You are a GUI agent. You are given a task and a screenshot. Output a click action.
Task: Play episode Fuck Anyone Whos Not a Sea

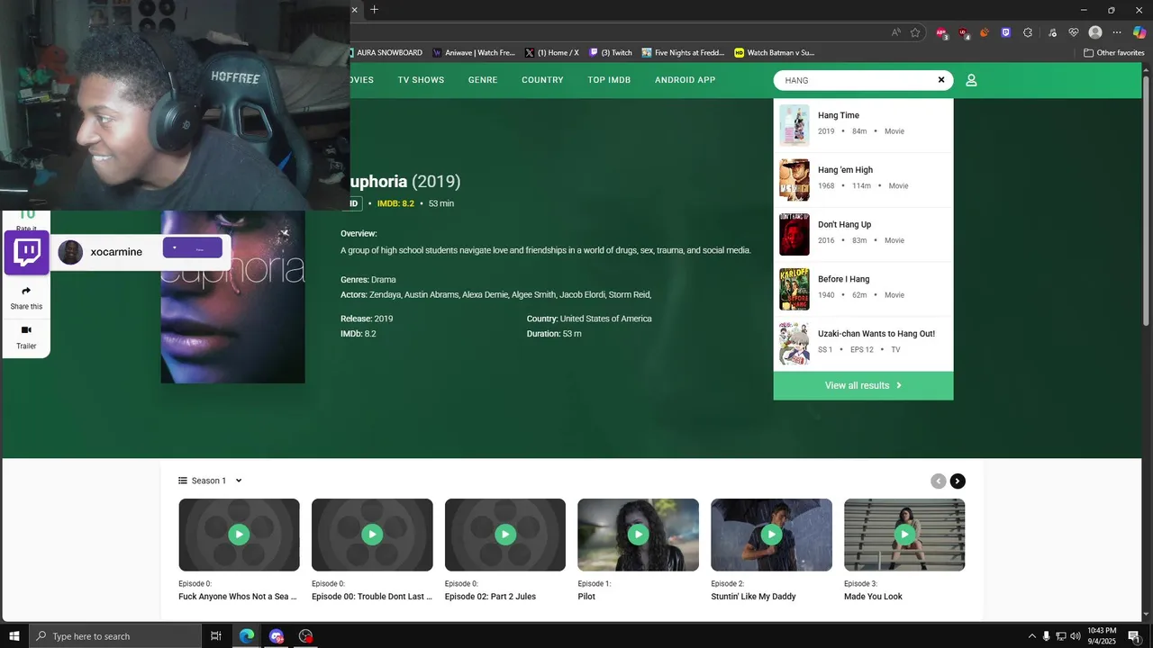239,535
